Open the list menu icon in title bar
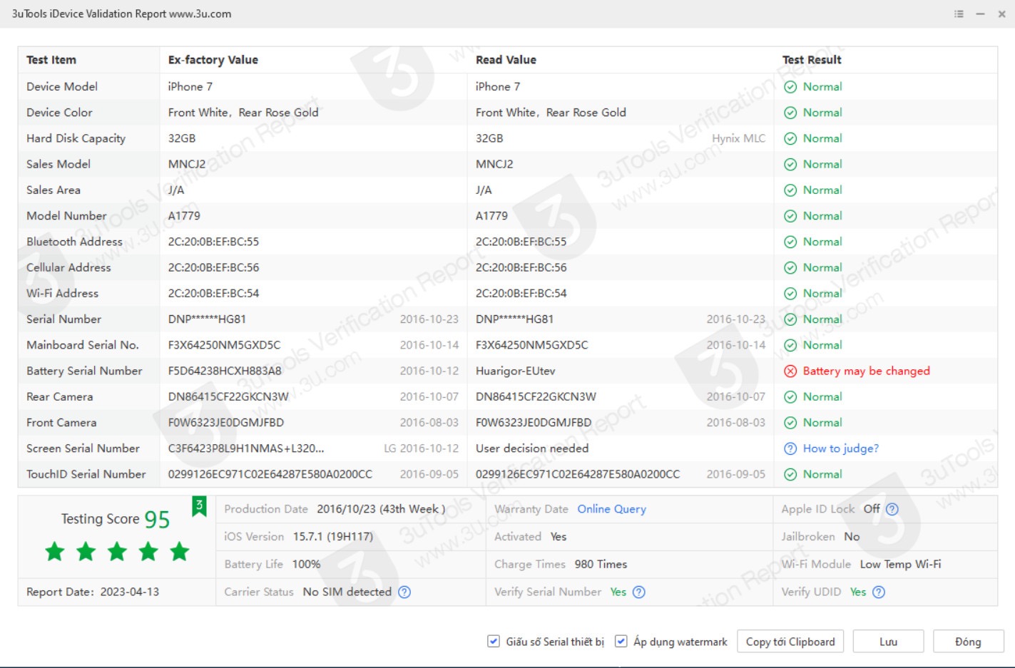1015x668 pixels. 959,14
